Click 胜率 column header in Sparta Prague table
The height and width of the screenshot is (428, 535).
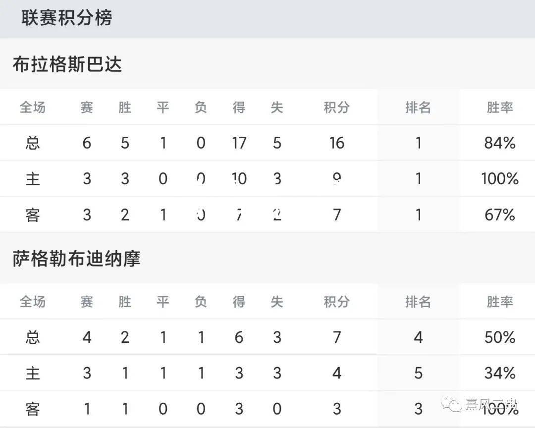coord(499,107)
